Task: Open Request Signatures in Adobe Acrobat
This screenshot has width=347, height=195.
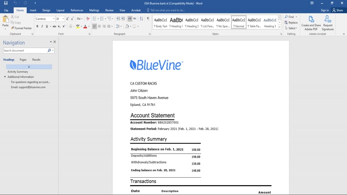Action: point(328,23)
